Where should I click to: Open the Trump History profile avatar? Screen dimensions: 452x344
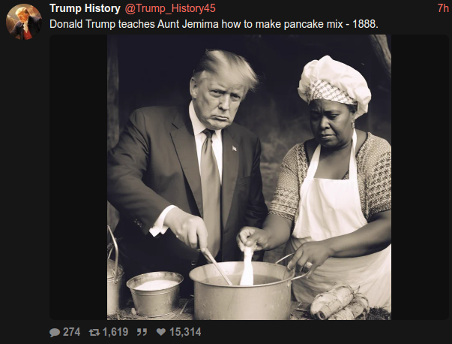pos(24,22)
